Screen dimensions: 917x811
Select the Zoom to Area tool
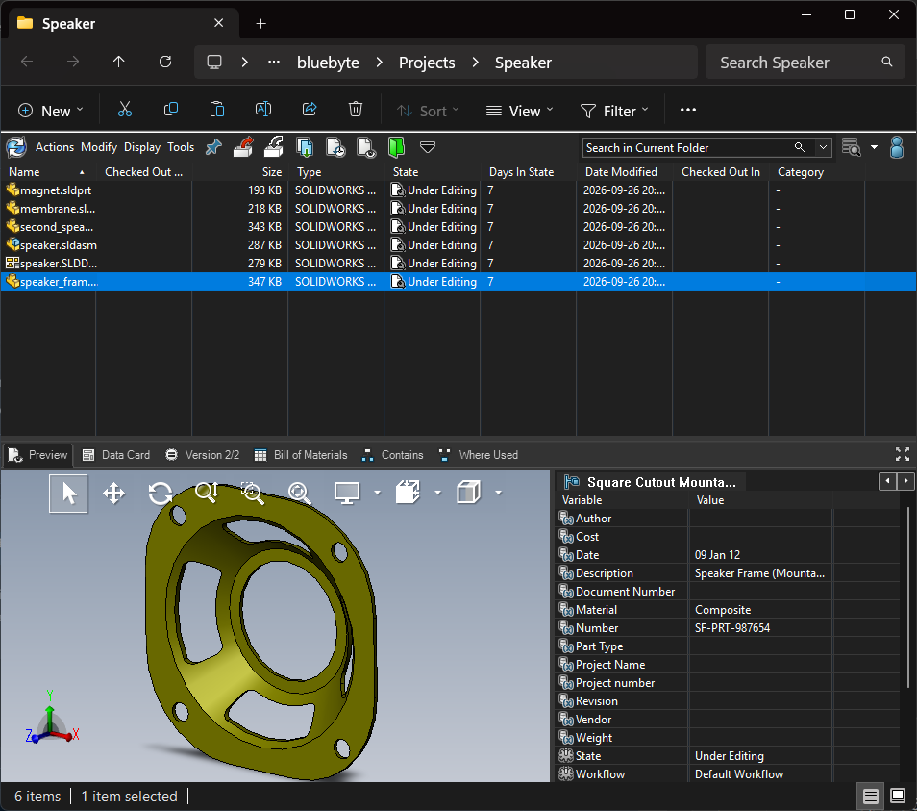(x=253, y=494)
